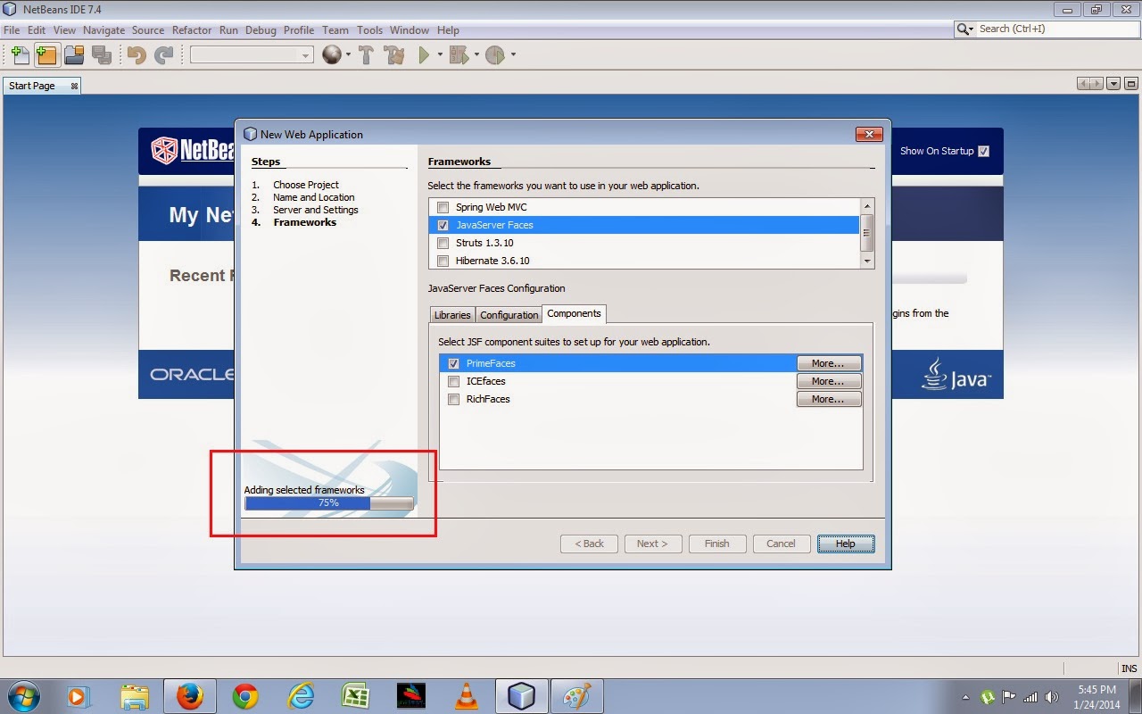Screen dimensions: 1142x714
Task: Close the Start Page tab
Action: click(74, 86)
